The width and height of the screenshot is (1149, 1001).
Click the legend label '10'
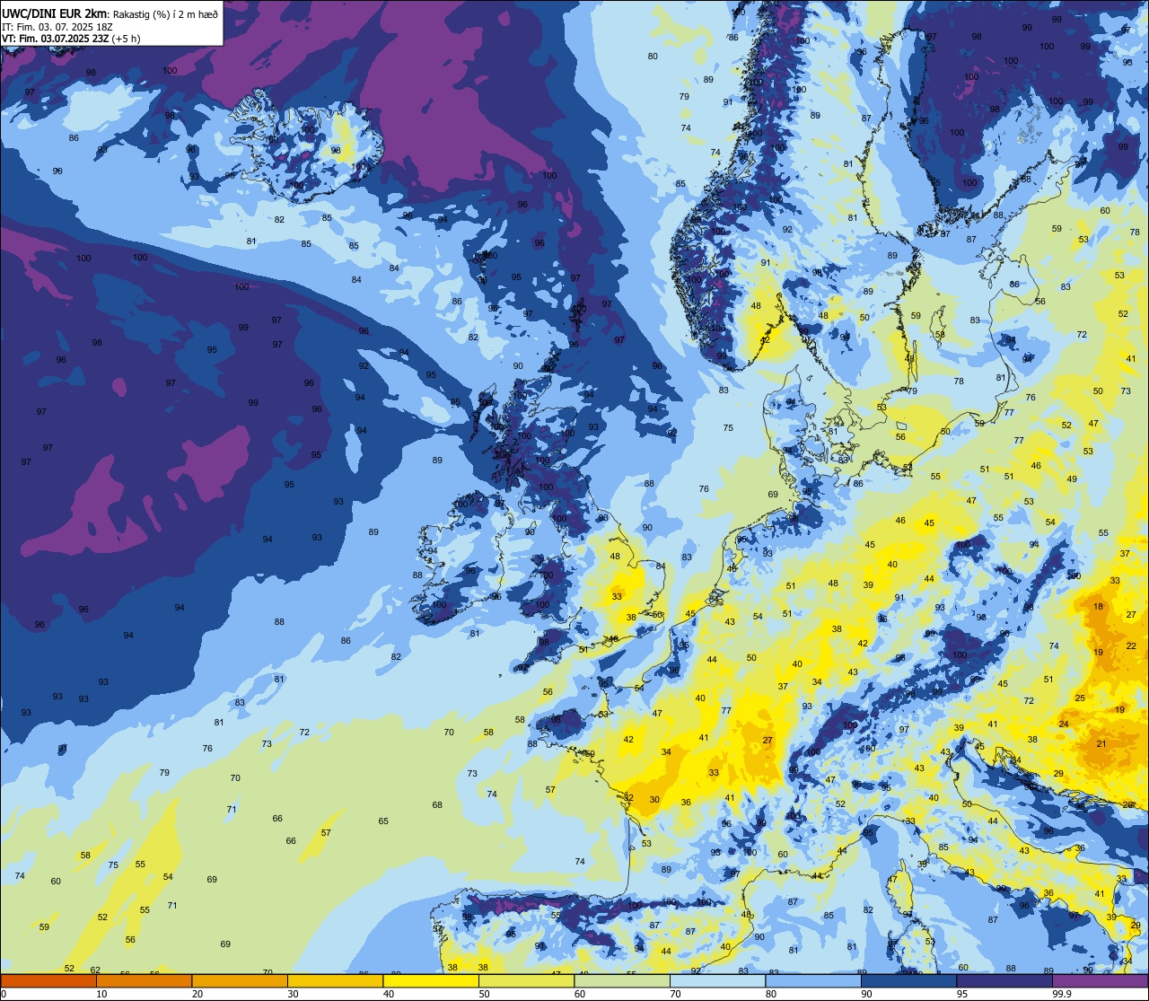(101, 994)
